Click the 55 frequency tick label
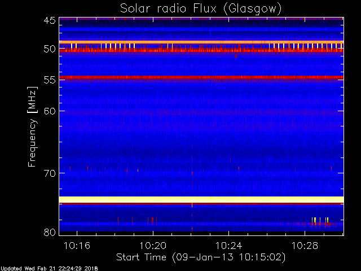Screen dimensions: 361x271 point(50,80)
